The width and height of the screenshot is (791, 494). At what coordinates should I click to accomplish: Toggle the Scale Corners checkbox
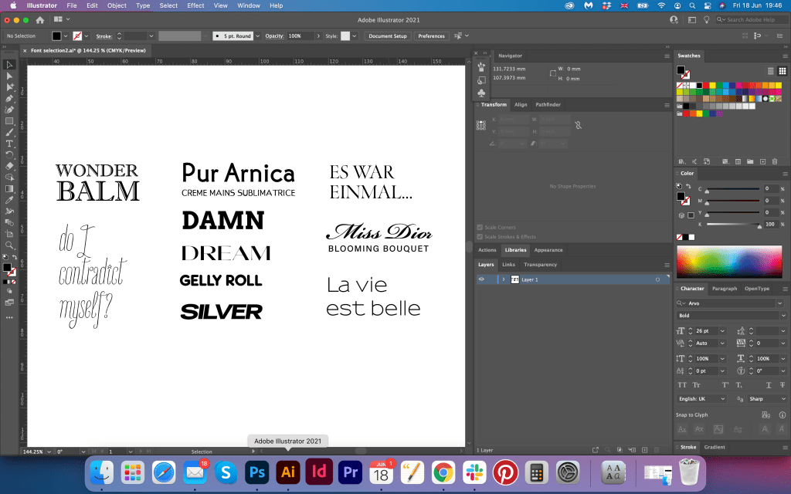[x=480, y=228]
